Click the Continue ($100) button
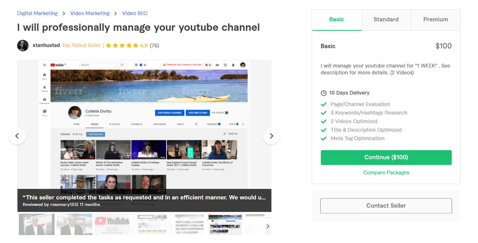The image size is (478, 243). pos(386,157)
